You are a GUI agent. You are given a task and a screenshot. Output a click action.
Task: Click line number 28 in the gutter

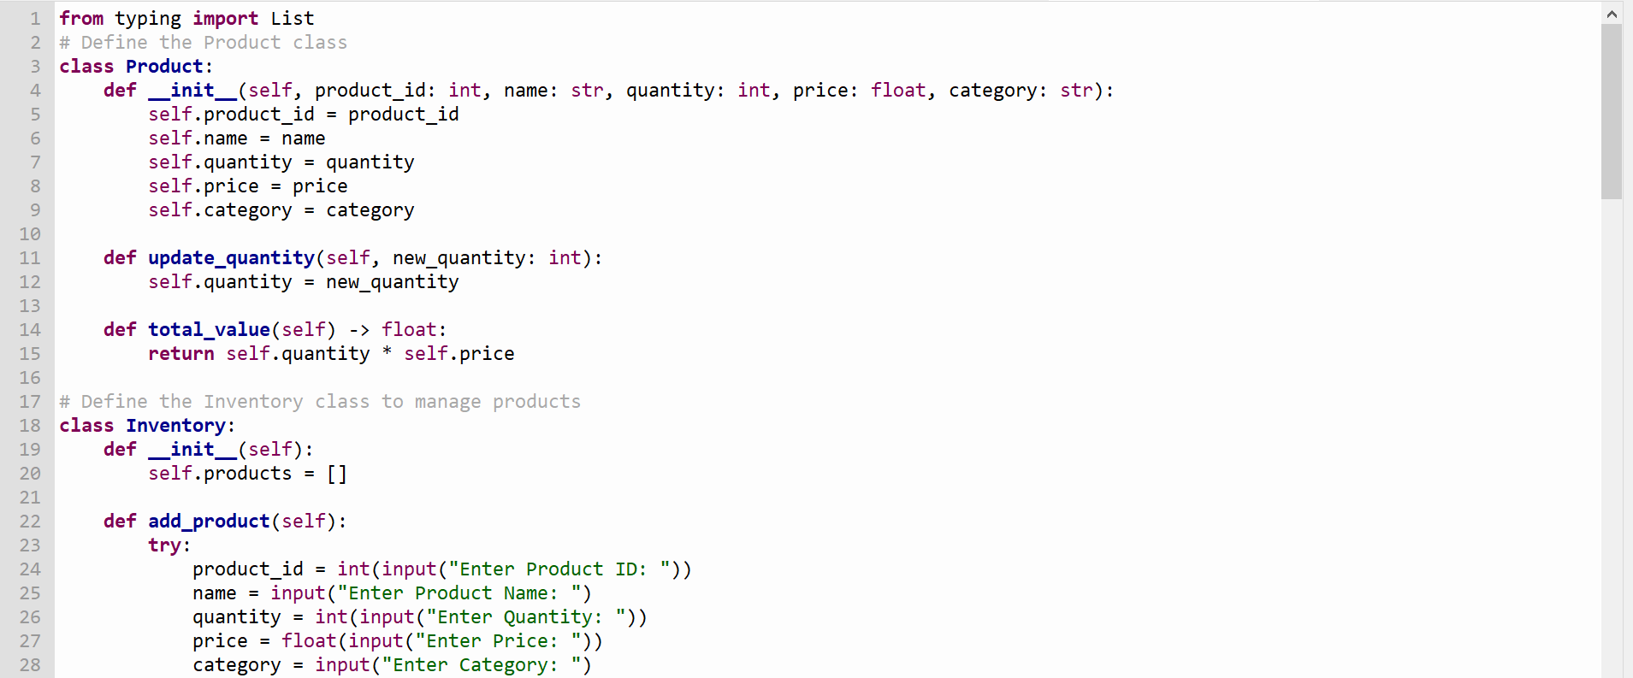[30, 664]
